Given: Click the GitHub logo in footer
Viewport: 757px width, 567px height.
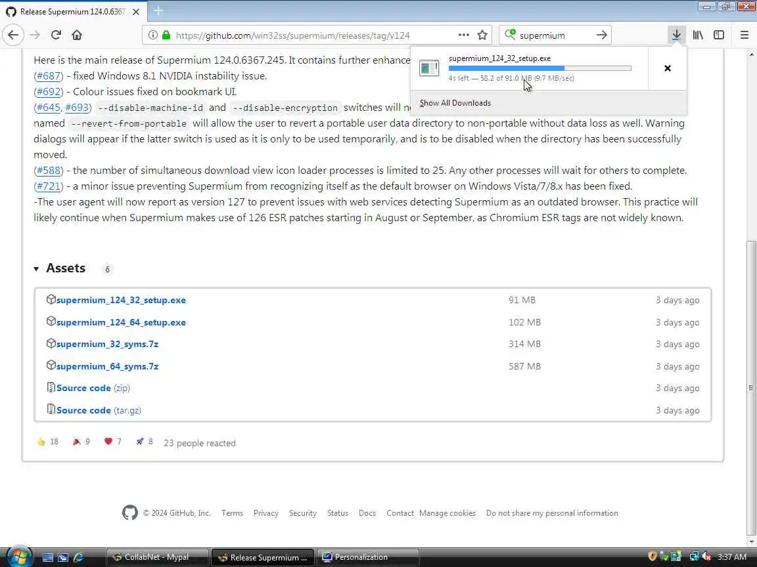Looking at the screenshot, I should point(130,512).
